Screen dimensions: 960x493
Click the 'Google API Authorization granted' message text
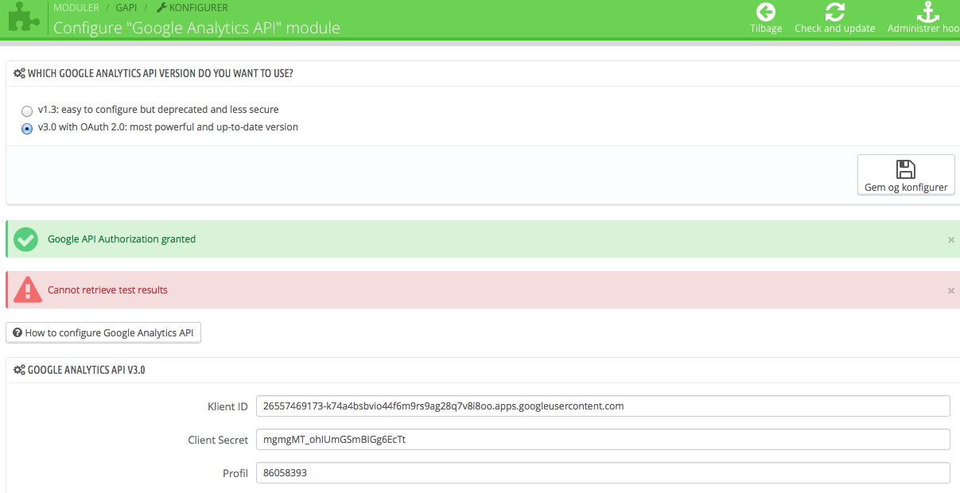122,239
